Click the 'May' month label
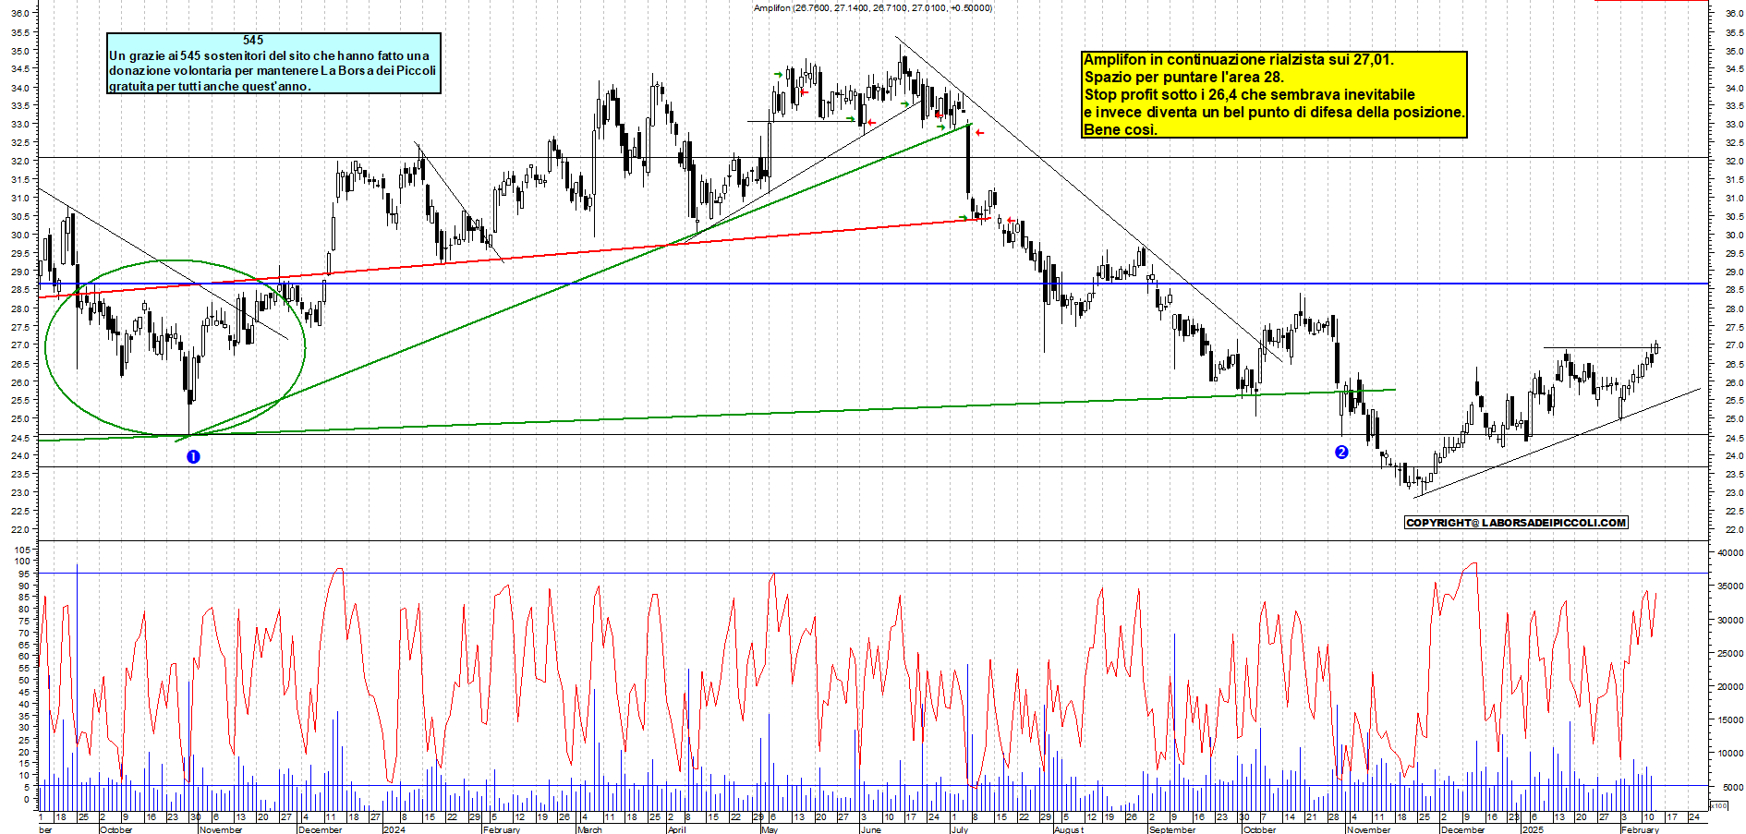This screenshot has width=1746, height=834. (x=770, y=829)
